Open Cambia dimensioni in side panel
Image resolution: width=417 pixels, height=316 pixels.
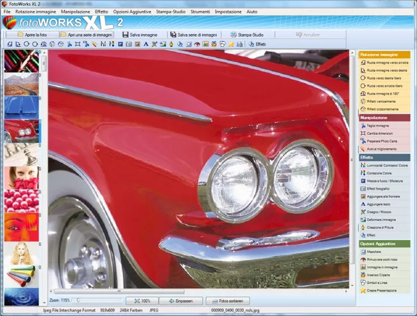pyautogui.click(x=384, y=134)
